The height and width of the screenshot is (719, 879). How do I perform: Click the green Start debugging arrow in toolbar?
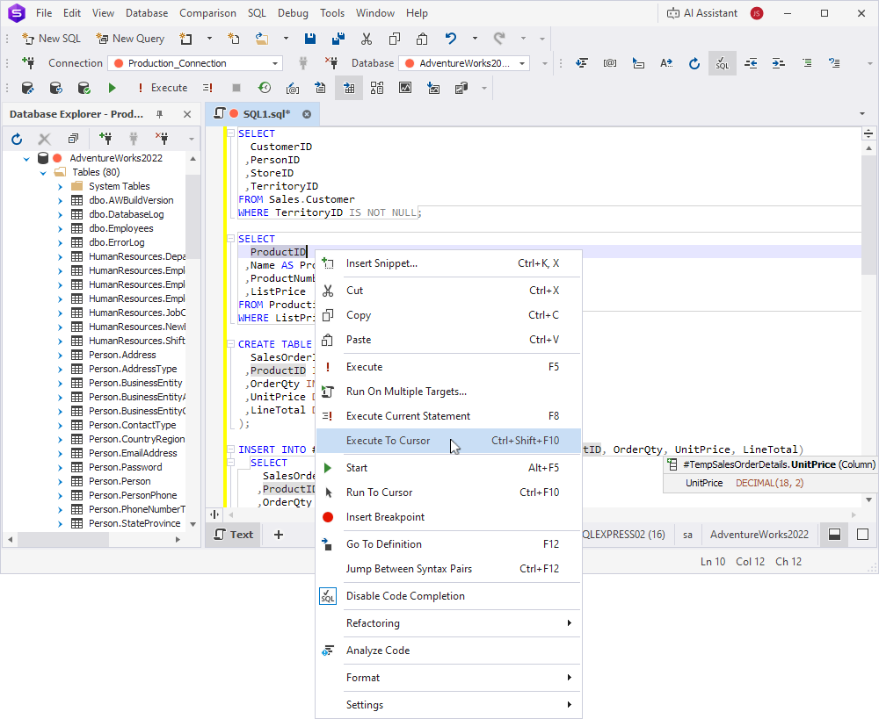(x=112, y=88)
